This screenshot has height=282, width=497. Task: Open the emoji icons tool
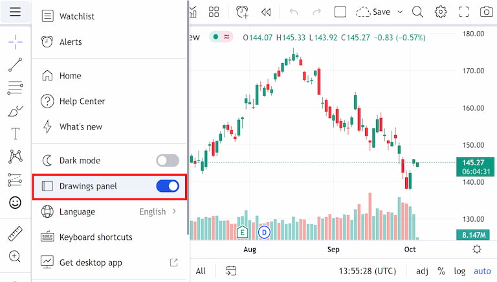tap(16, 202)
